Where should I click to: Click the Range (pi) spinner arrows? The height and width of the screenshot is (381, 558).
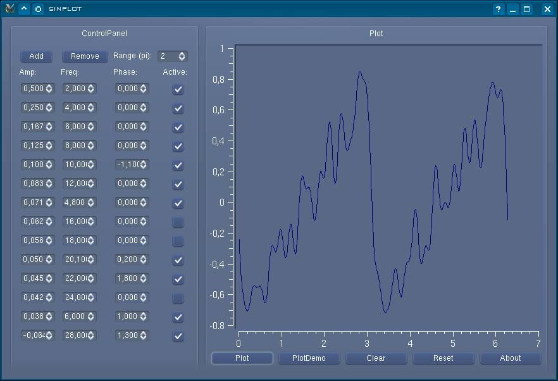[182, 56]
